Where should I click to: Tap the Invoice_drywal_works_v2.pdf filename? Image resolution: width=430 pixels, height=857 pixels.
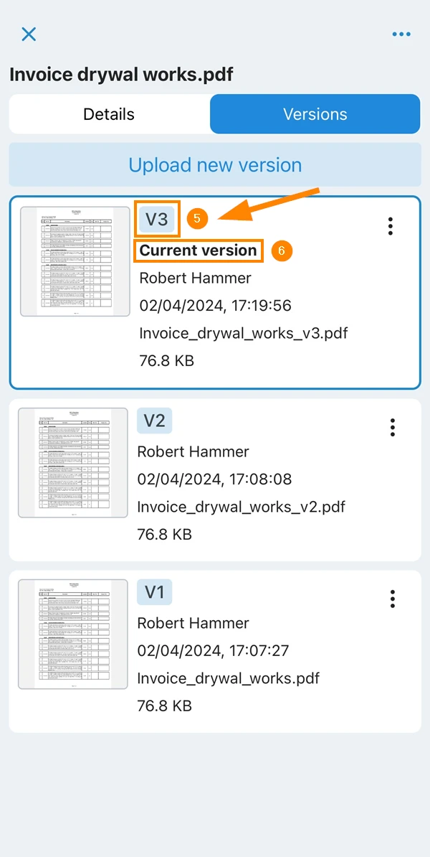[242, 506]
